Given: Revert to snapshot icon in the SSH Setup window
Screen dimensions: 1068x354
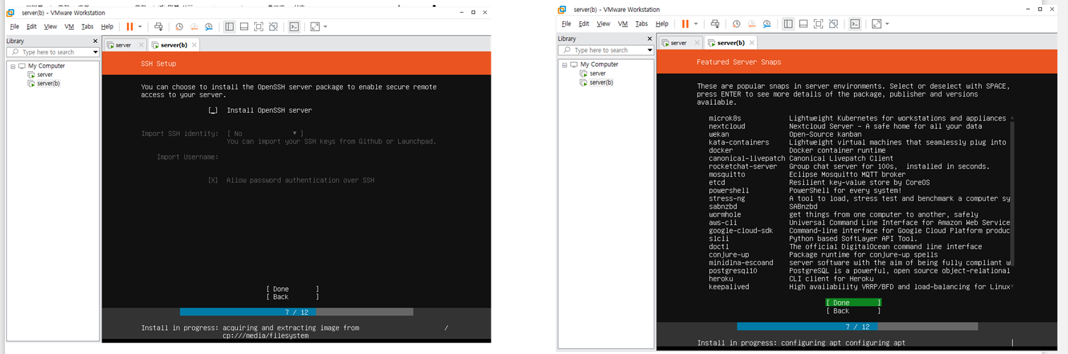Looking at the screenshot, I should [194, 27].
